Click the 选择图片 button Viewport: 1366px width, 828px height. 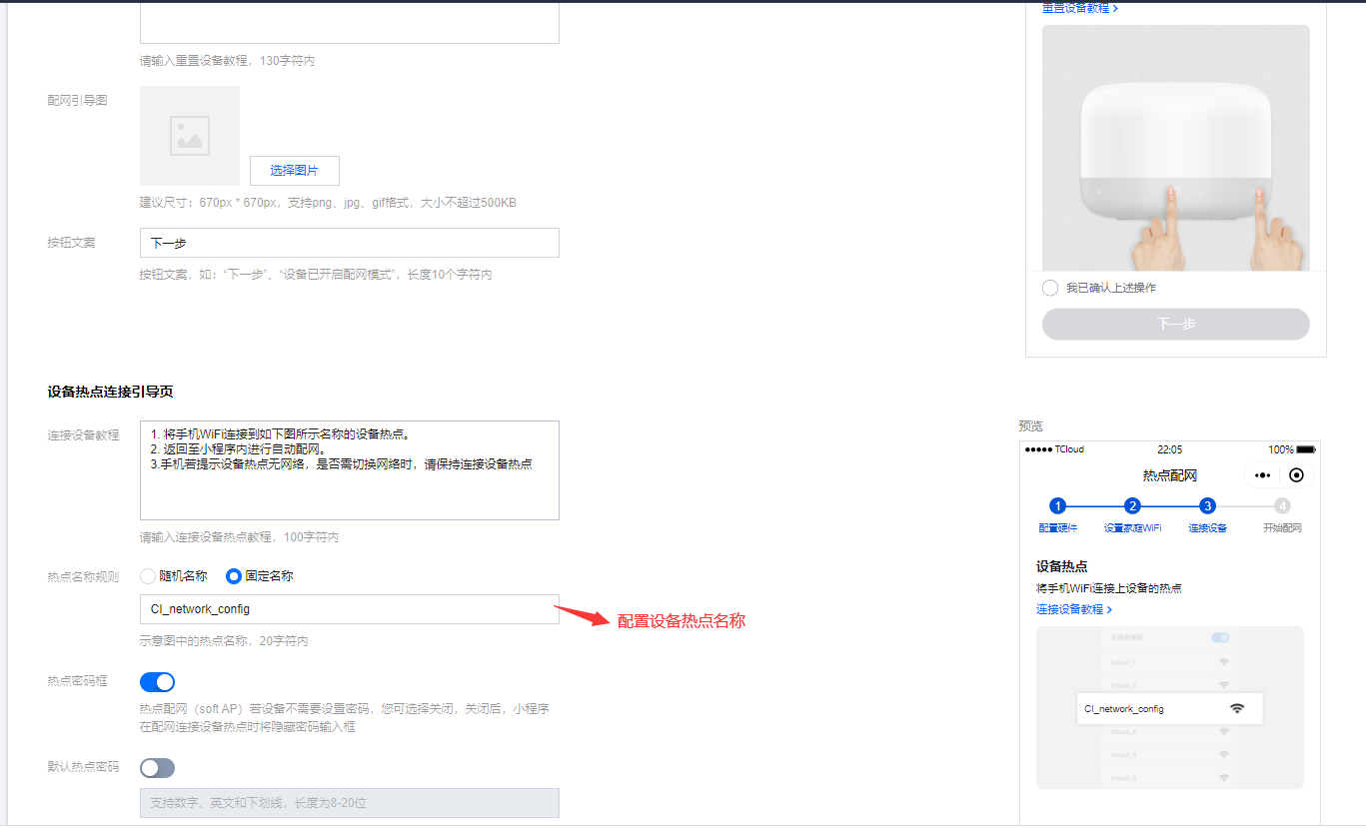click(294, 170)
